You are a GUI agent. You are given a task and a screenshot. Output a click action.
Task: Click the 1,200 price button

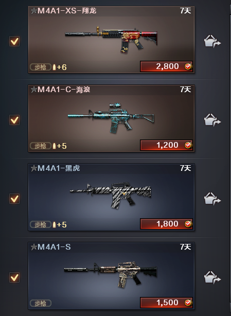[x=166, y=145]
